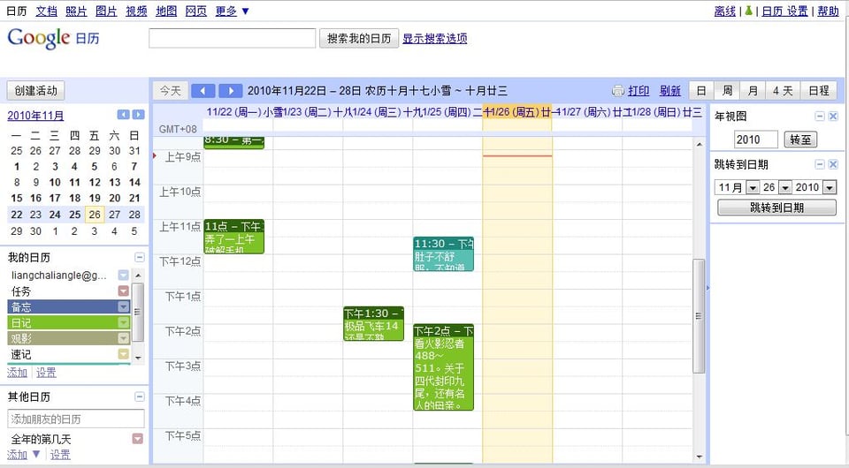Close the 年视图 gadget
Viewport: 849px width, 468px height.
click(833, 117)
